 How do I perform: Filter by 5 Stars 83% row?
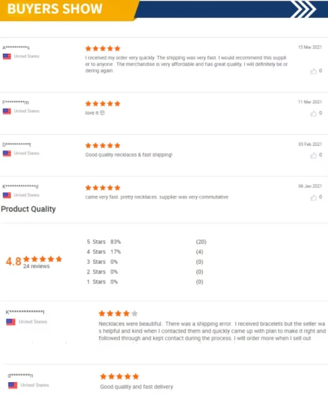[x=103, y=242]
